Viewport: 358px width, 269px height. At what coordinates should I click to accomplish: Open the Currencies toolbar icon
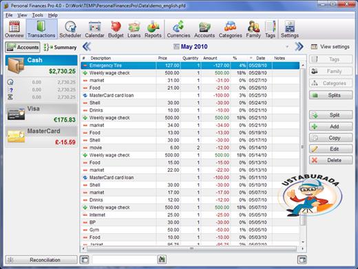pyautogui.click(x=178, y=29)
